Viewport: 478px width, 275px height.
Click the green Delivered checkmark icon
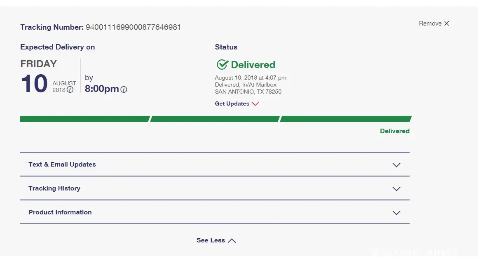click(x=222, y=65)
